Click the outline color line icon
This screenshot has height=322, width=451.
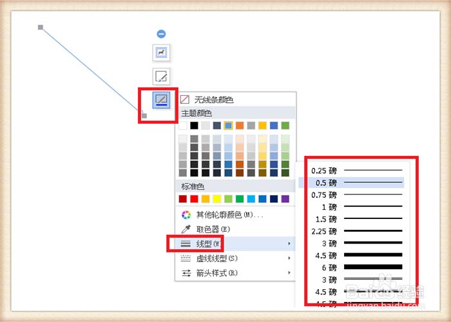click(x=161, y=100)
